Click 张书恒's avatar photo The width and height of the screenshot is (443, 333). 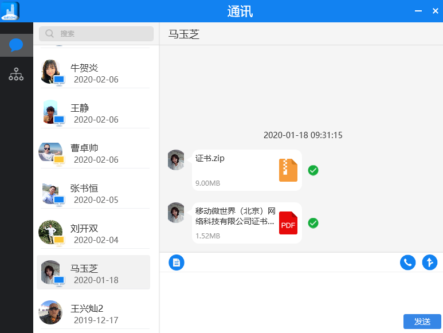[50, 194]
